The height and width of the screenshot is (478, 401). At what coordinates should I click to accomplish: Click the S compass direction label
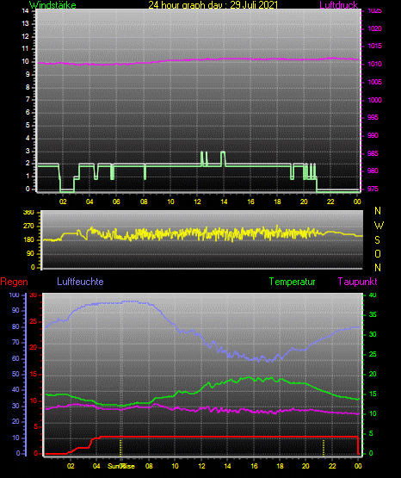click(x=377, y=240)
